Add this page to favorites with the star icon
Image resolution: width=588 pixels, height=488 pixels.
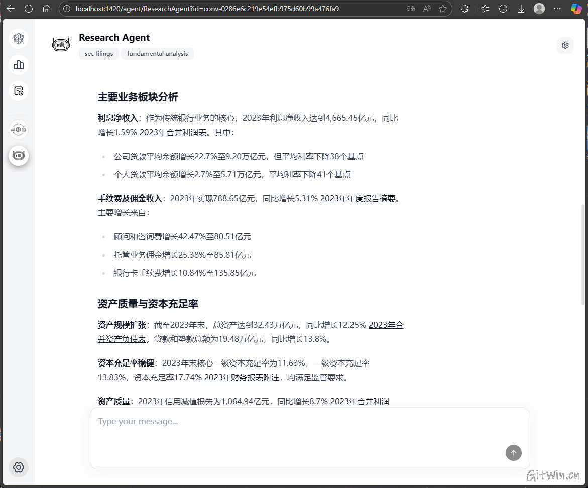tap(443, 9)
